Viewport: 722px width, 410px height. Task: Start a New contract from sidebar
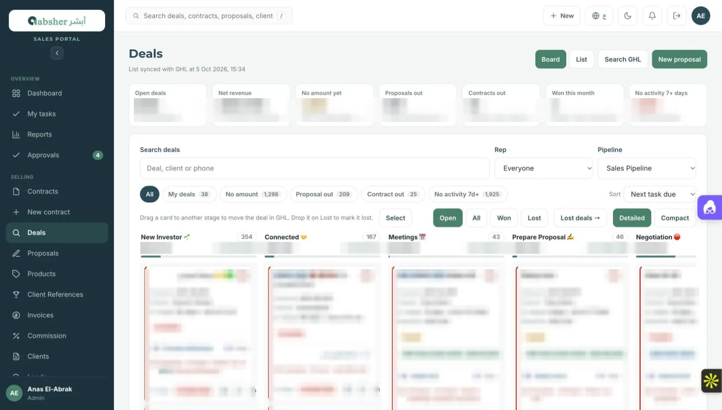[x=57, y=212]
